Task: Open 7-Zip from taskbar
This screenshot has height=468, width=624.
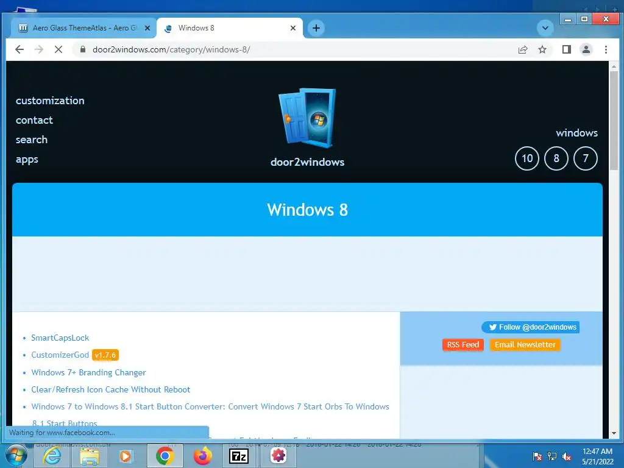Action: click(239, 456)
